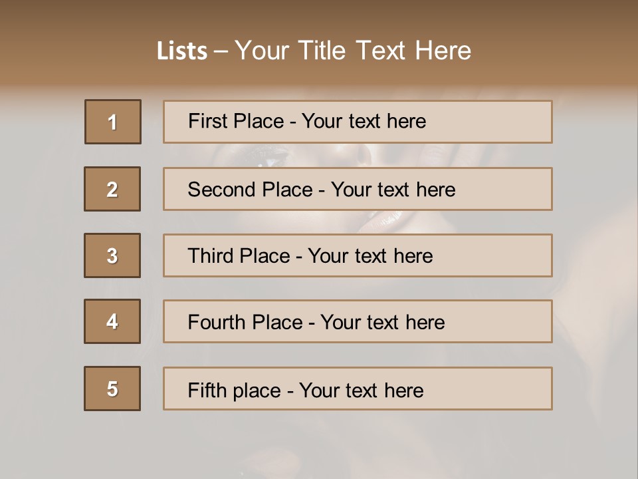
Task: Click the brown number 3 box
Action: point(112,255)
